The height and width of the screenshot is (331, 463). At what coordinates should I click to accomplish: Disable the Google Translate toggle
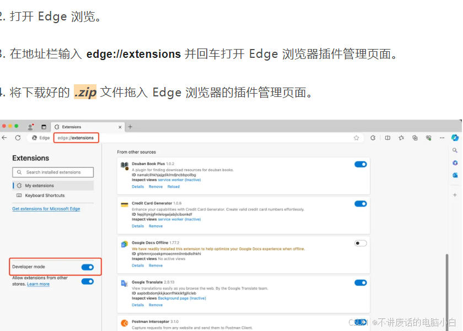(360, 283)
